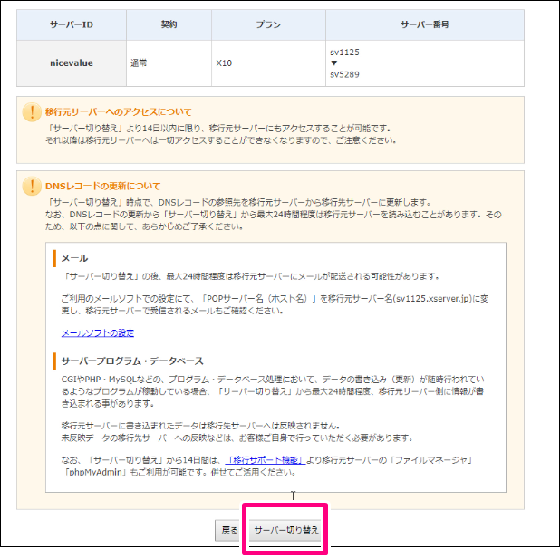The image size is (560, 558).
Task: Select the 通常 contract cell
Action: [169, 63]
